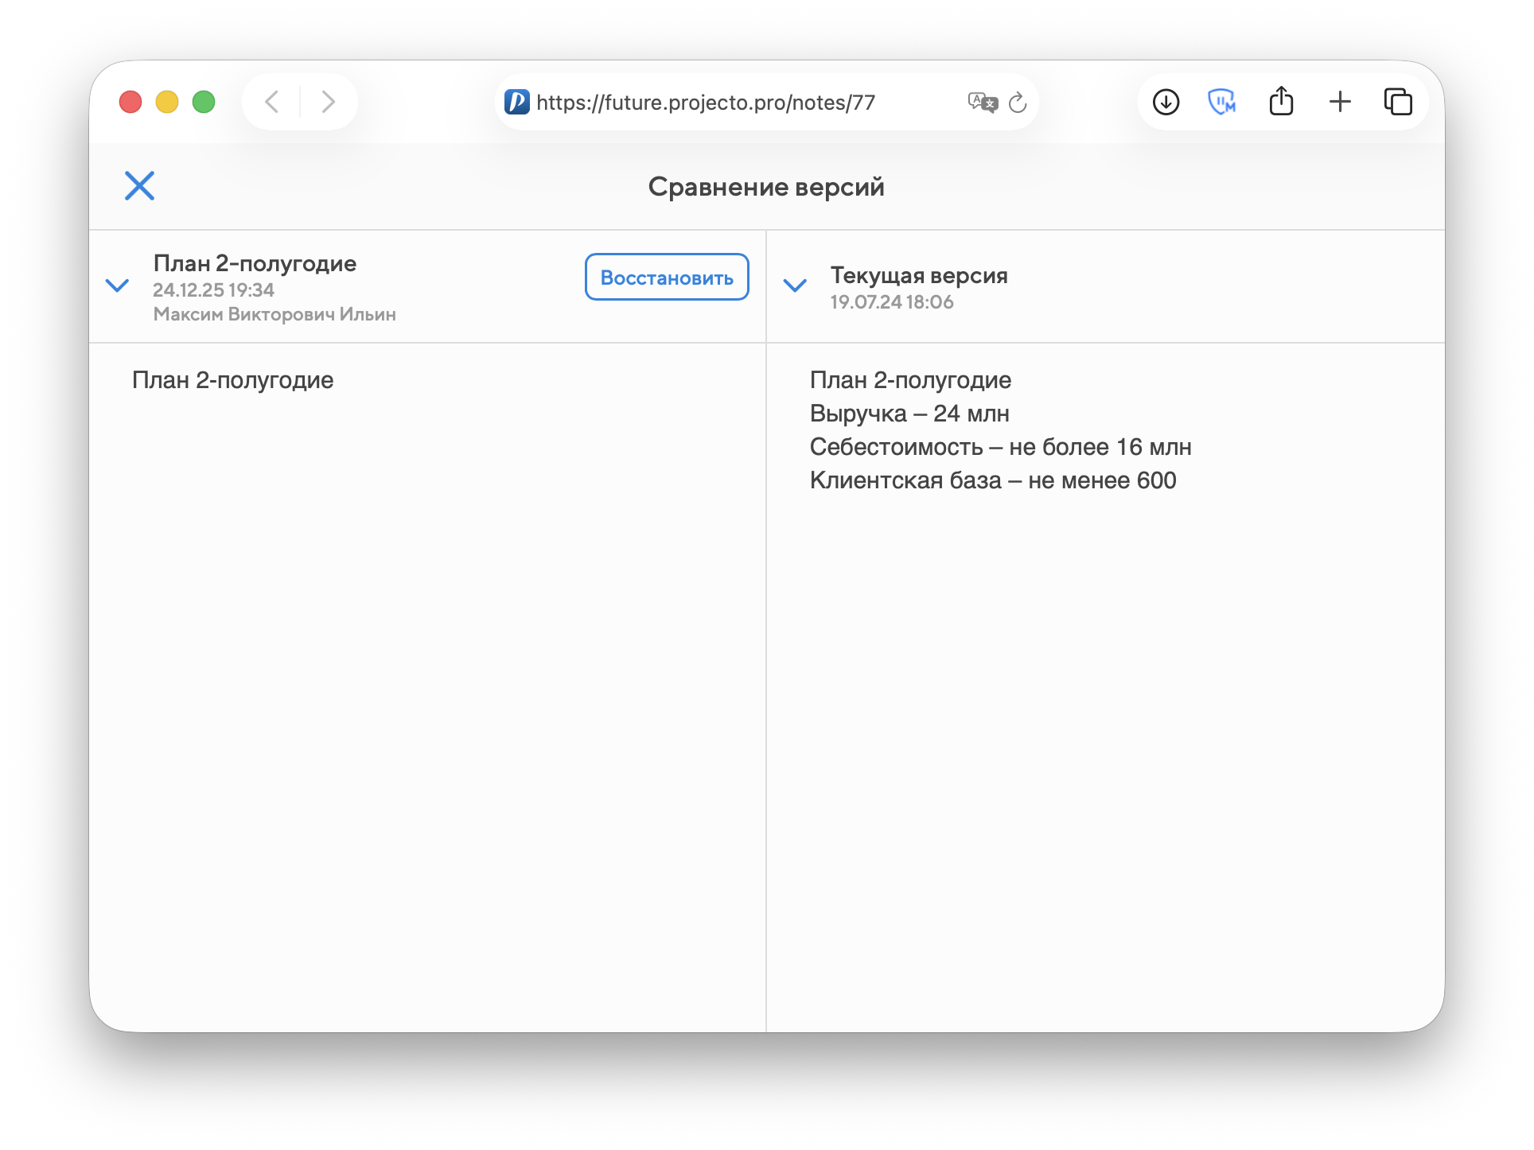The width and height of the screenshot is (1534, 1150).
Task: Click the shield extension icon
Action: point(1221,102)
